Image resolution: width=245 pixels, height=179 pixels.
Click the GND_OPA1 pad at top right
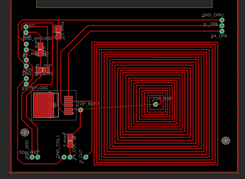(222, 20)
